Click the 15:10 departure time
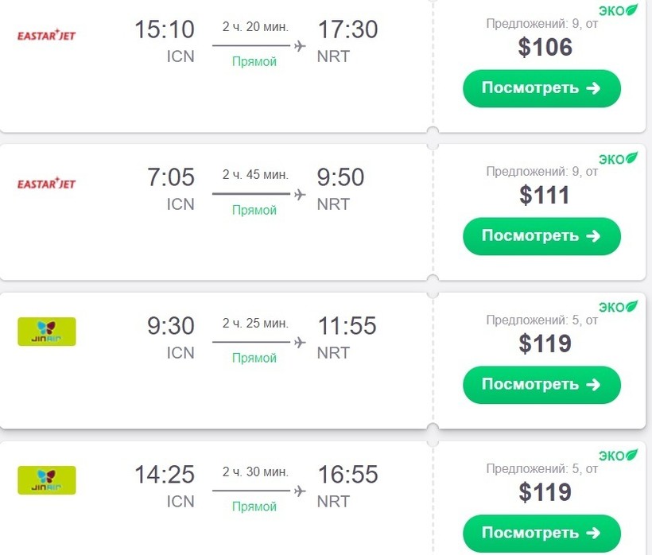Screen dimensions: 652x555 coord(165,30)
